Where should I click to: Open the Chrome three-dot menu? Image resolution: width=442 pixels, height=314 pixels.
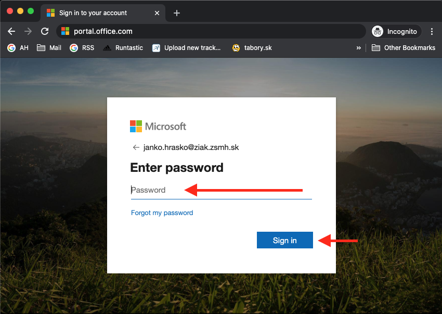pyautogui.click(x=432, y=31)
